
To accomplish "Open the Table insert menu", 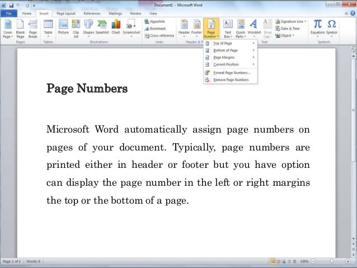I will click(x=48, y=29).
